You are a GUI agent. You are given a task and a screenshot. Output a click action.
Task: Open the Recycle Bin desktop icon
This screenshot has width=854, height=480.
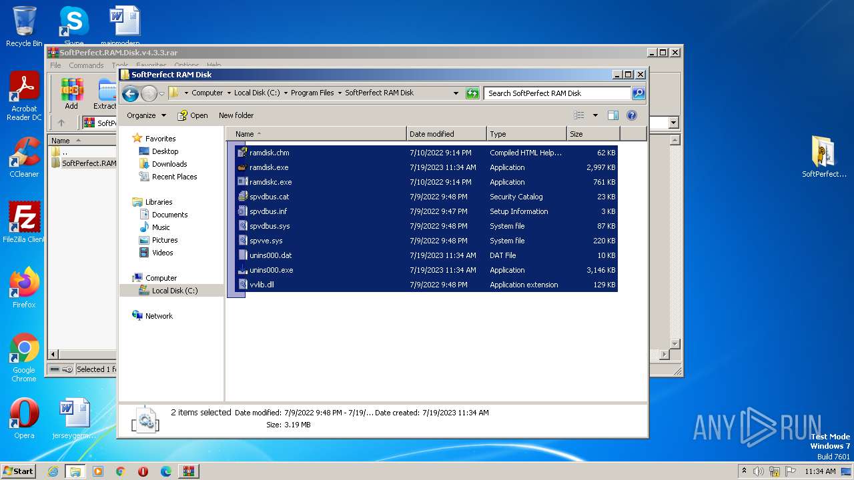[24, 27]
